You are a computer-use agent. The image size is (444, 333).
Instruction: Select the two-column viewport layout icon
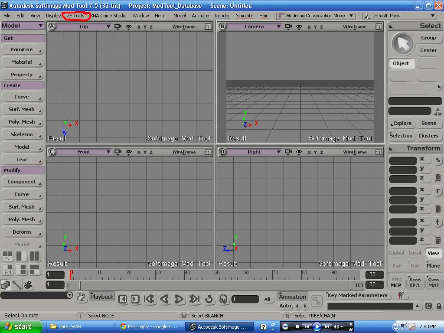tap(21, 256)
